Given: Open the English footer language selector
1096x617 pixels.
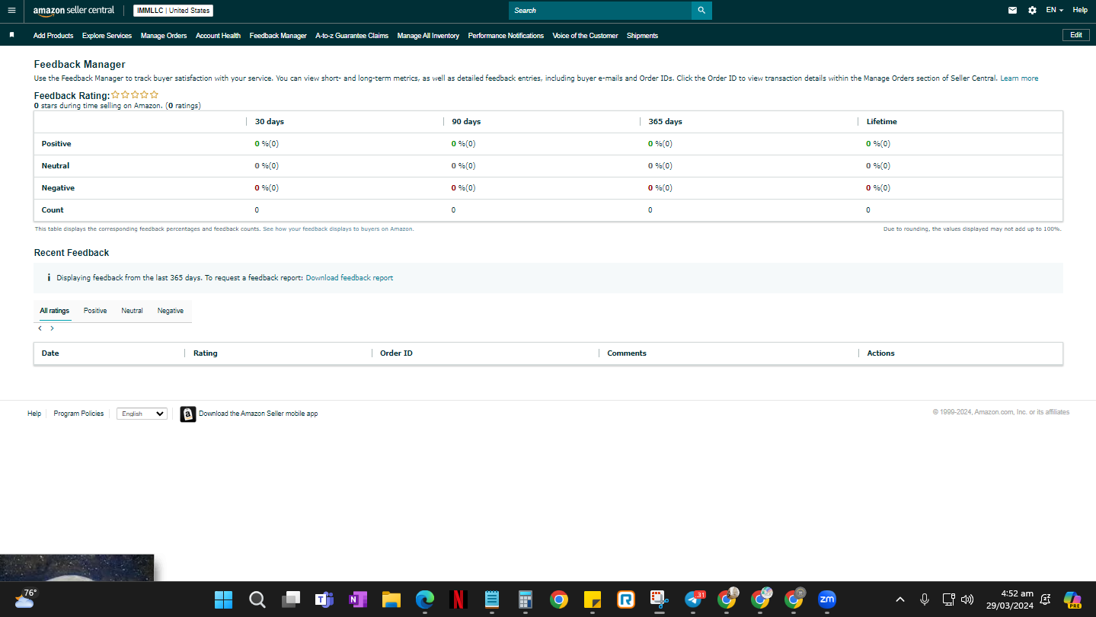Looking at the screenshot, I should click(142, 414).
